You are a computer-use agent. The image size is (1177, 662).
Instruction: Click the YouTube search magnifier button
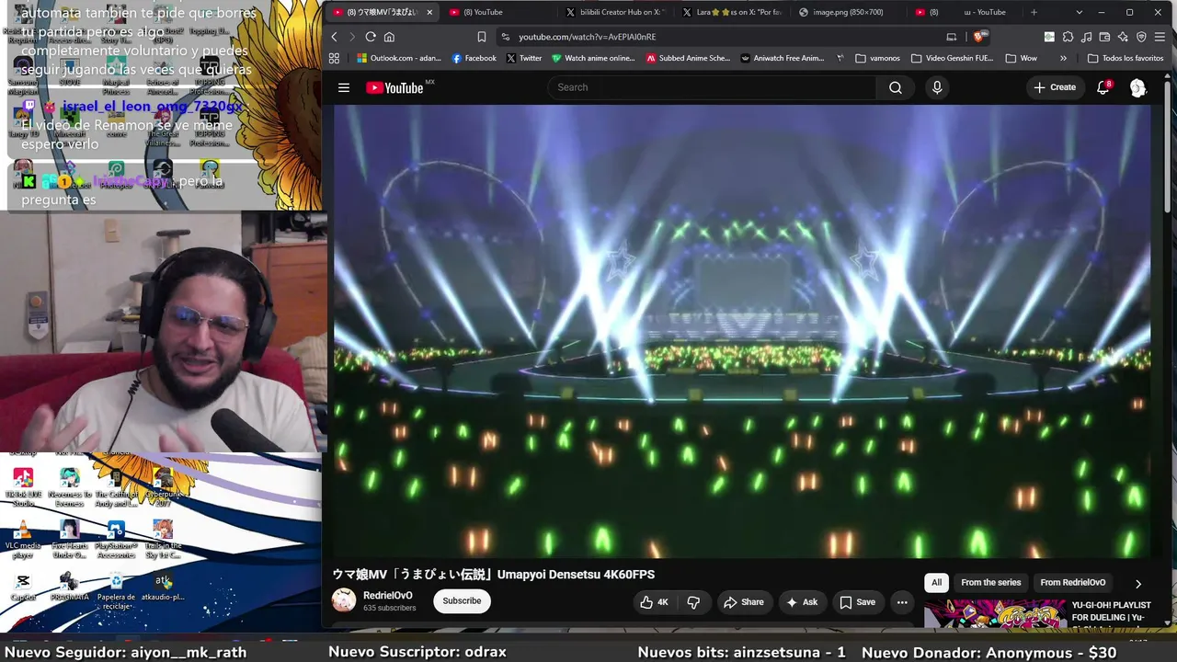[896, 87]
